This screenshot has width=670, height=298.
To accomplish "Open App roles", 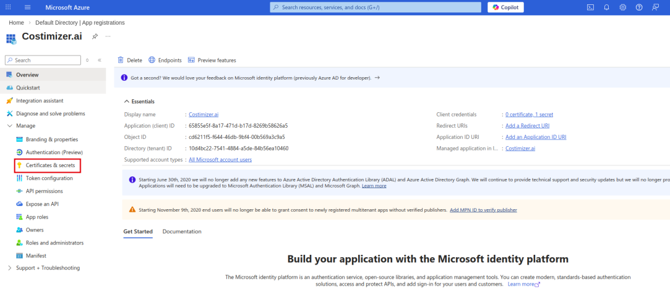I will click(x=37, y=217).
